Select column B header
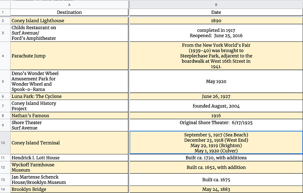The width and height of the screenshot is (303, 193). [x=216, y=5]
